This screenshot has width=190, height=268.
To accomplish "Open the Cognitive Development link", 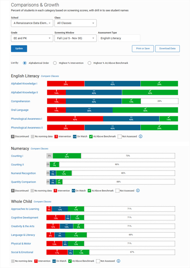I will pos(25,218).
